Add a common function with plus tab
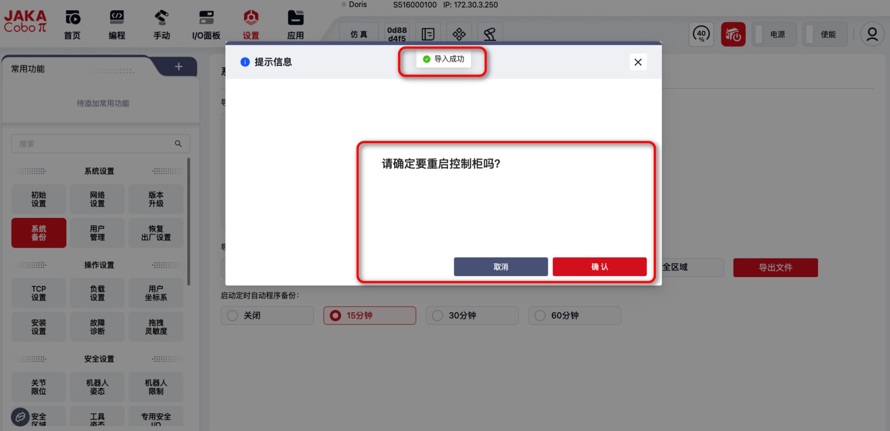The width and height of the screenshot is (890, 431). coord(178,67)
